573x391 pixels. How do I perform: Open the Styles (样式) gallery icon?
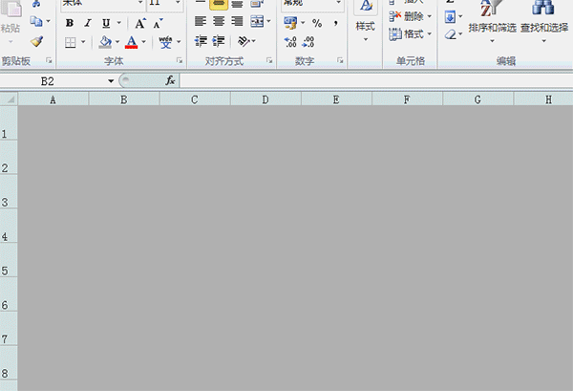coord(366,20)
